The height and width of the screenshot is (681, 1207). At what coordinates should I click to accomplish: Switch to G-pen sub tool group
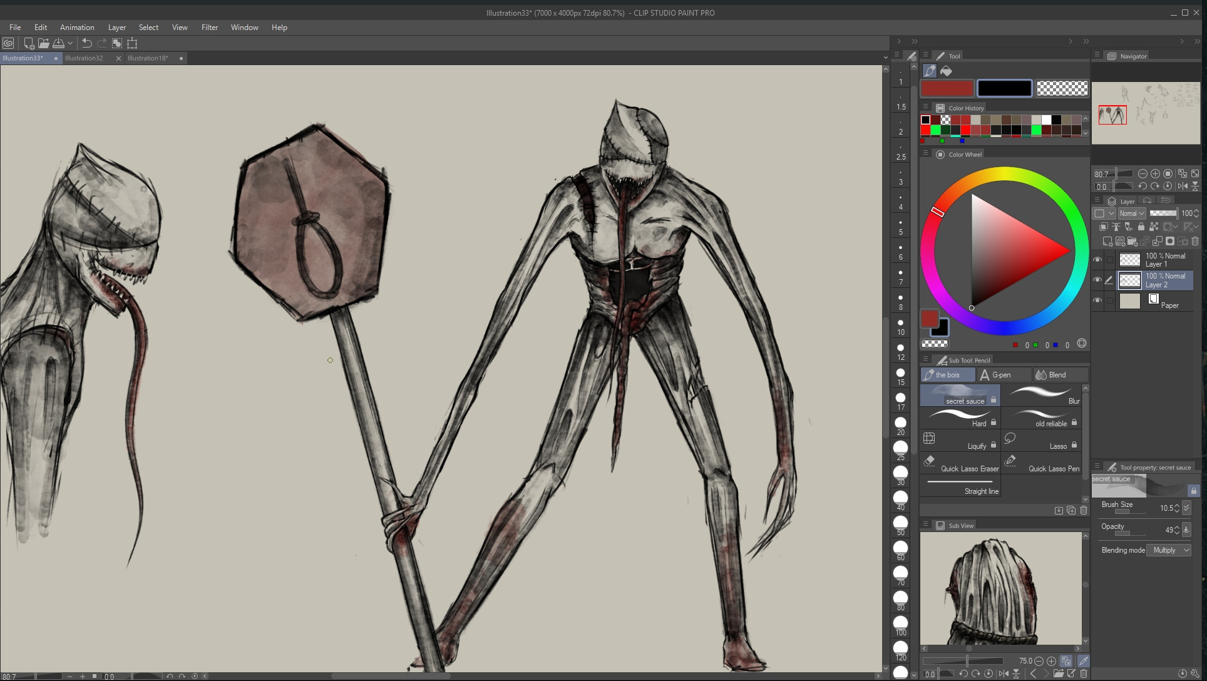1004,375
